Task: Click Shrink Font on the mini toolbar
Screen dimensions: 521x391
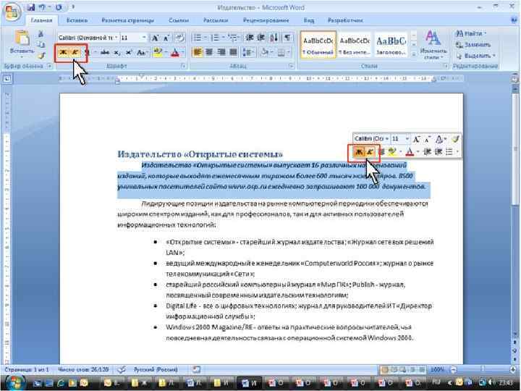Action: coord(428,139)
